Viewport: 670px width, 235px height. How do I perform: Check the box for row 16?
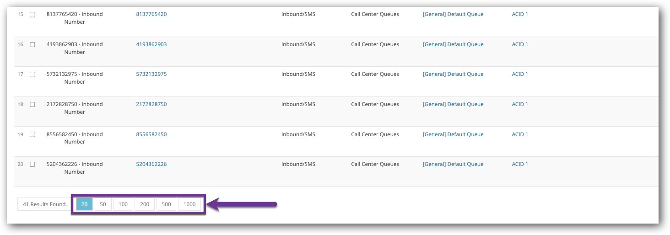pyautogui.click(x=32, y=45)
